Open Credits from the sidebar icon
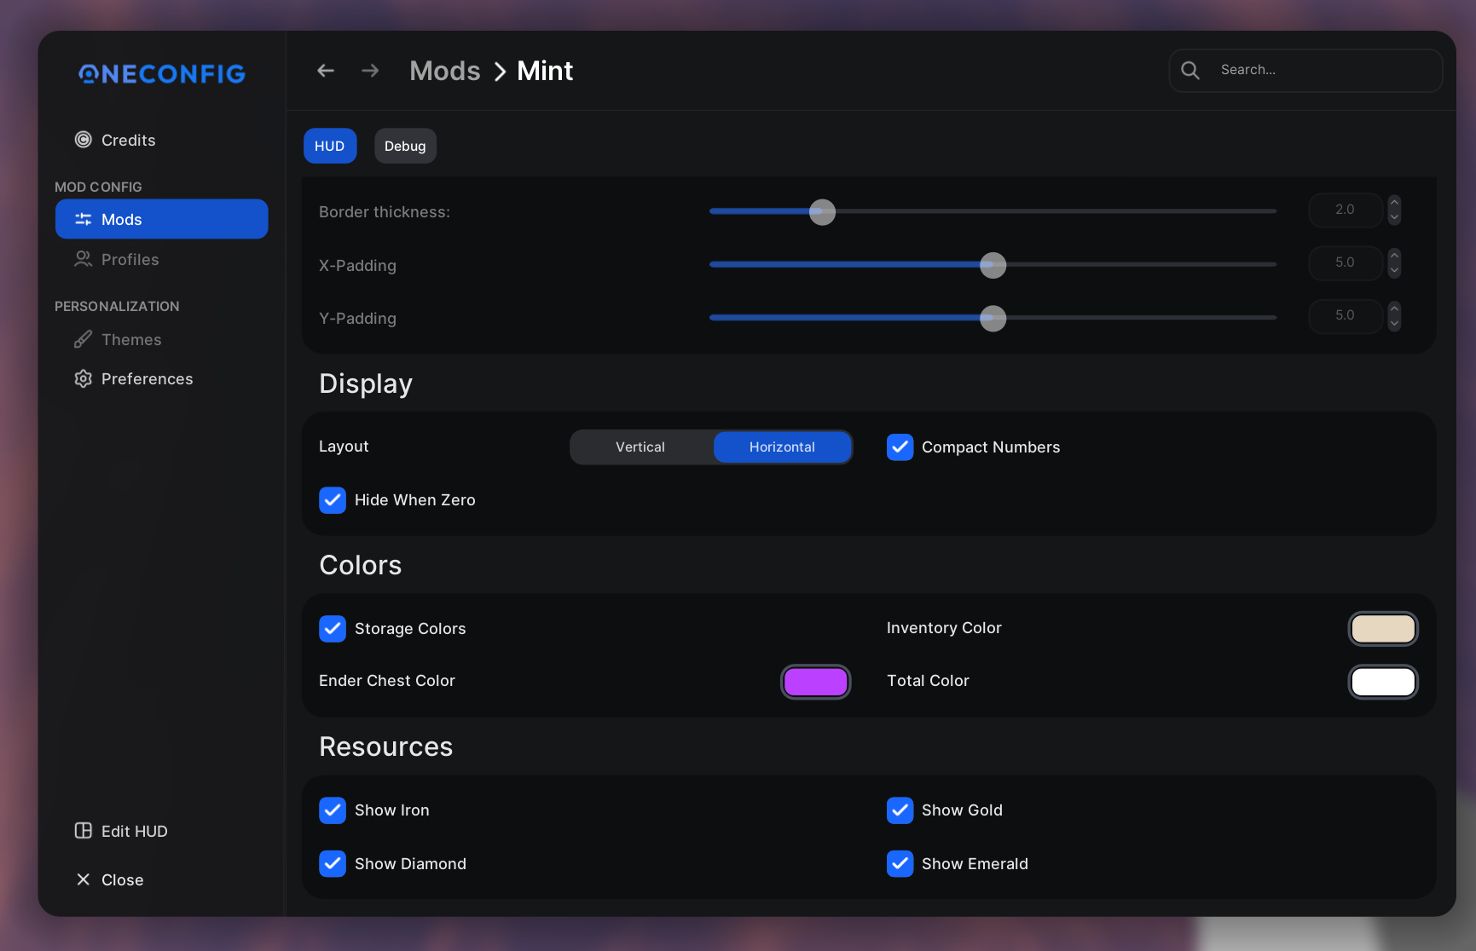This screenshot has height=951, width=1476. tap(83, 140)
